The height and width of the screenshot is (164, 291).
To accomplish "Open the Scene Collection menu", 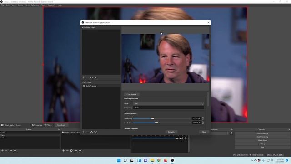I will point(32,5).
